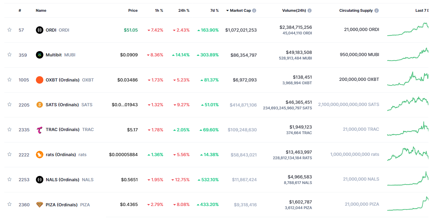Sort by the Name column header
Screen dimensions: 434x219
click(41, 11)
